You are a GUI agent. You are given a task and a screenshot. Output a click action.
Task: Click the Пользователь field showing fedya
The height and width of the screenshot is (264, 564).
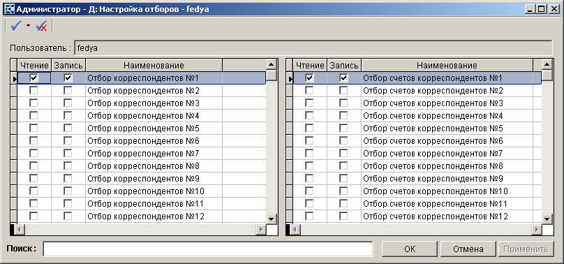pos(313,47)
